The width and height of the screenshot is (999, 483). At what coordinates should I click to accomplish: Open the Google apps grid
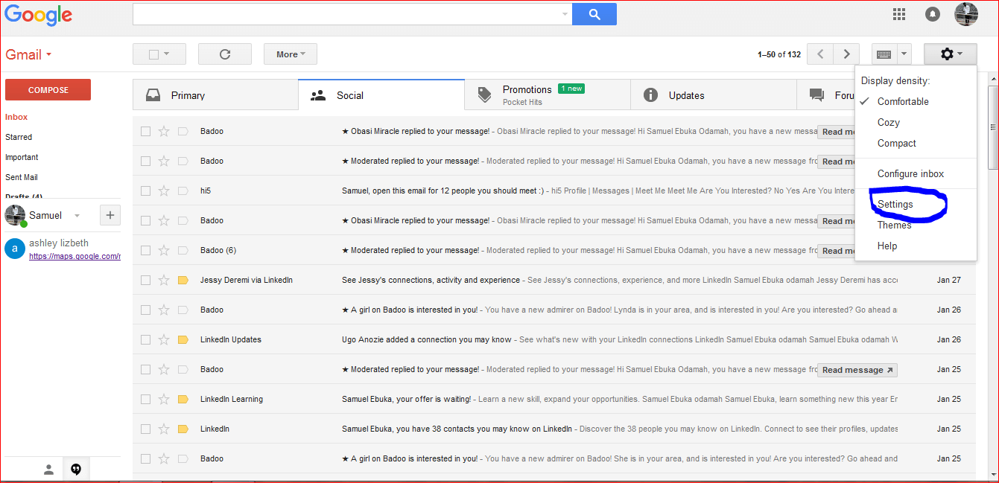tap(899, 13)
